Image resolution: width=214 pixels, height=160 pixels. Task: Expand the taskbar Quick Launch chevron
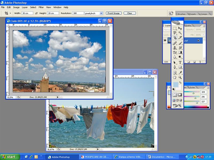coord(41,156)
